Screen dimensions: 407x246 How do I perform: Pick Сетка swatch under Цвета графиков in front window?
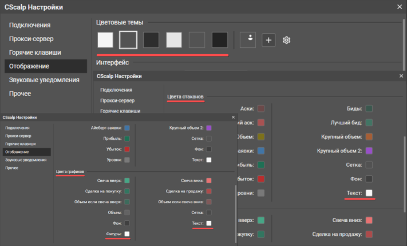[209, 213]
